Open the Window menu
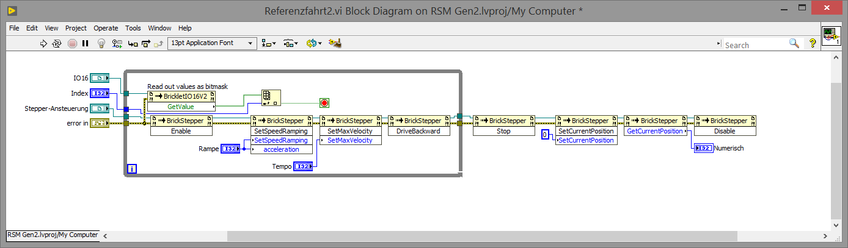The height and width of the screenshot is (248, 848). coord(159,28)
